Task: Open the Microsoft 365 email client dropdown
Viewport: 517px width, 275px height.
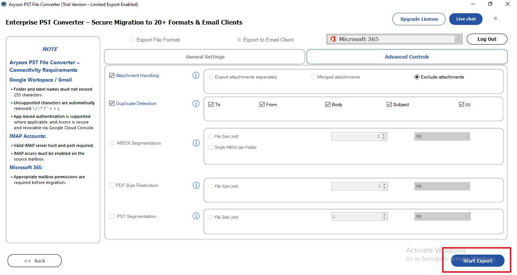Action: click(x=394, y=39)
